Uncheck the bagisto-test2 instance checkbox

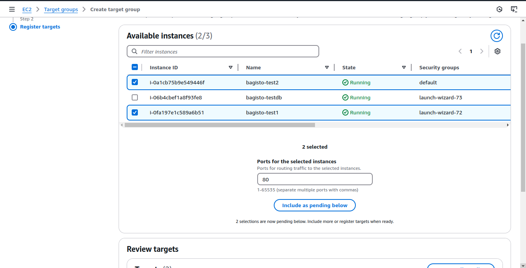tap(135, 82)
